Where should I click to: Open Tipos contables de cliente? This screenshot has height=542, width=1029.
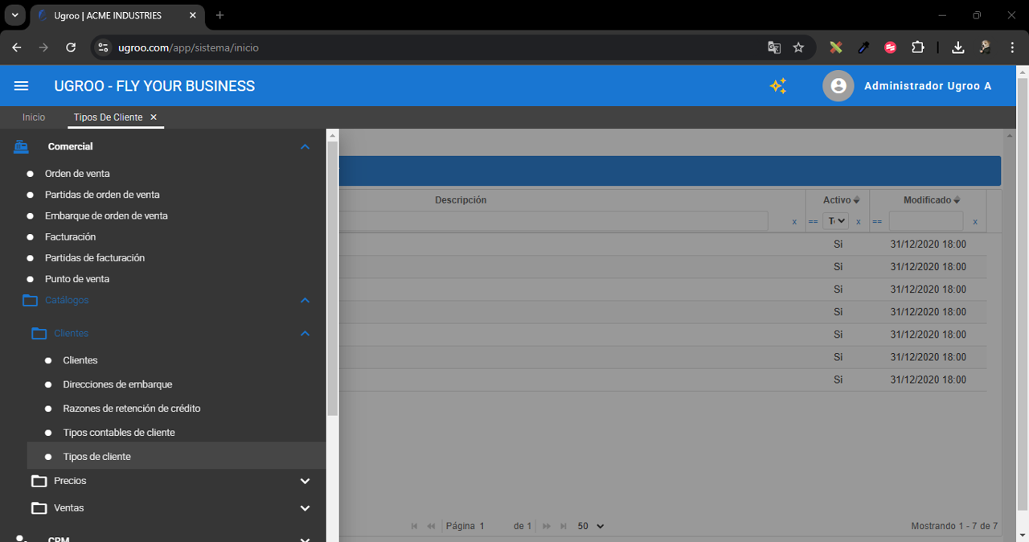(119, 433)
